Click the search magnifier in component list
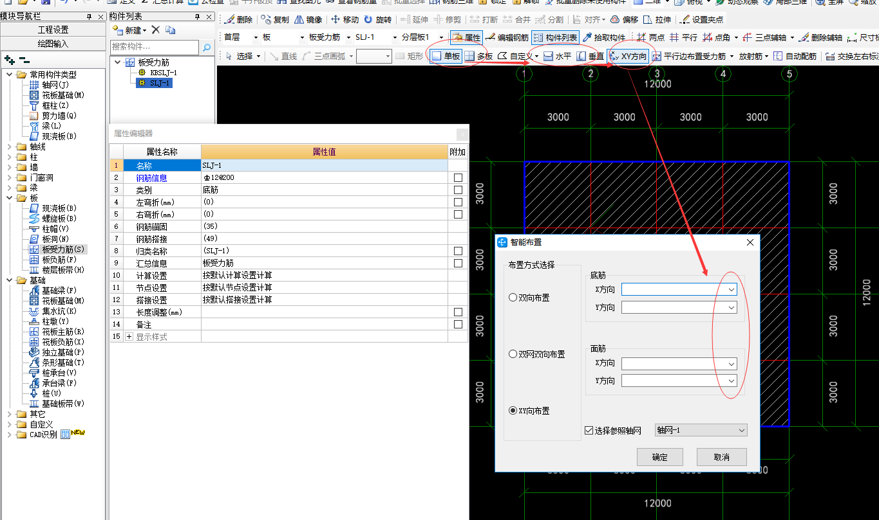This screenshot has width=879, height=520. pyautogui.click(x=207, y=47)
